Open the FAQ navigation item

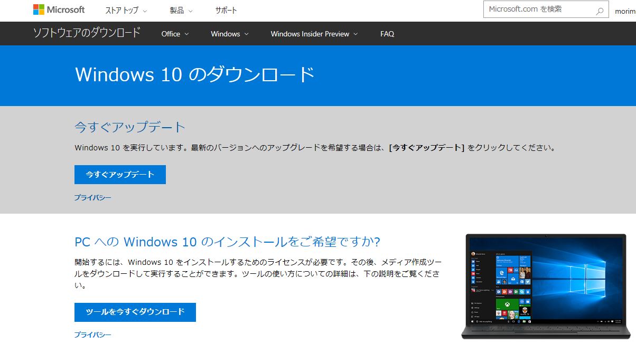coord(387,34)
